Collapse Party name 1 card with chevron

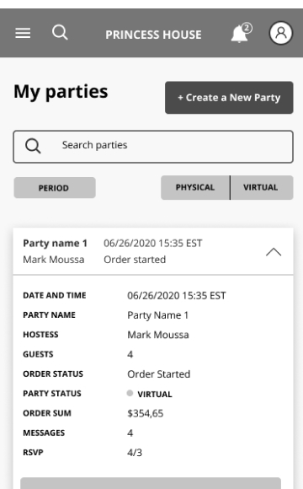tap(274, 252)
